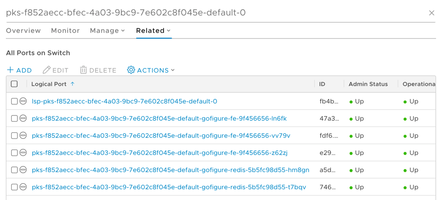Viewport: 437px width, 200px height.
Task: Open the Related dropdown chevron
Action: 169,30
